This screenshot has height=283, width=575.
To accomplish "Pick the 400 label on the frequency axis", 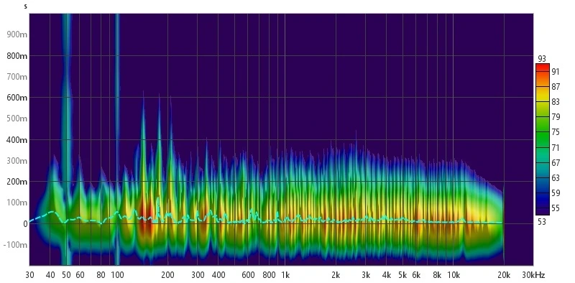I will (218, 275).
